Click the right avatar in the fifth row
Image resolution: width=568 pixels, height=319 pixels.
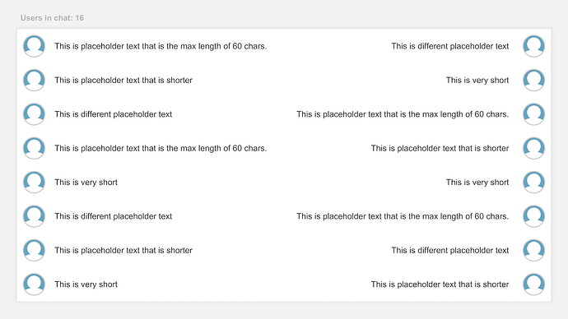(534, 182)
